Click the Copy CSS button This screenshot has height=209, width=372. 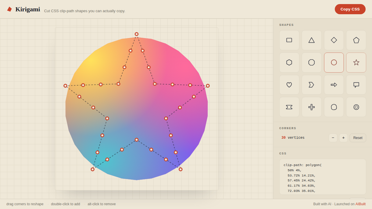pos(350,9)
